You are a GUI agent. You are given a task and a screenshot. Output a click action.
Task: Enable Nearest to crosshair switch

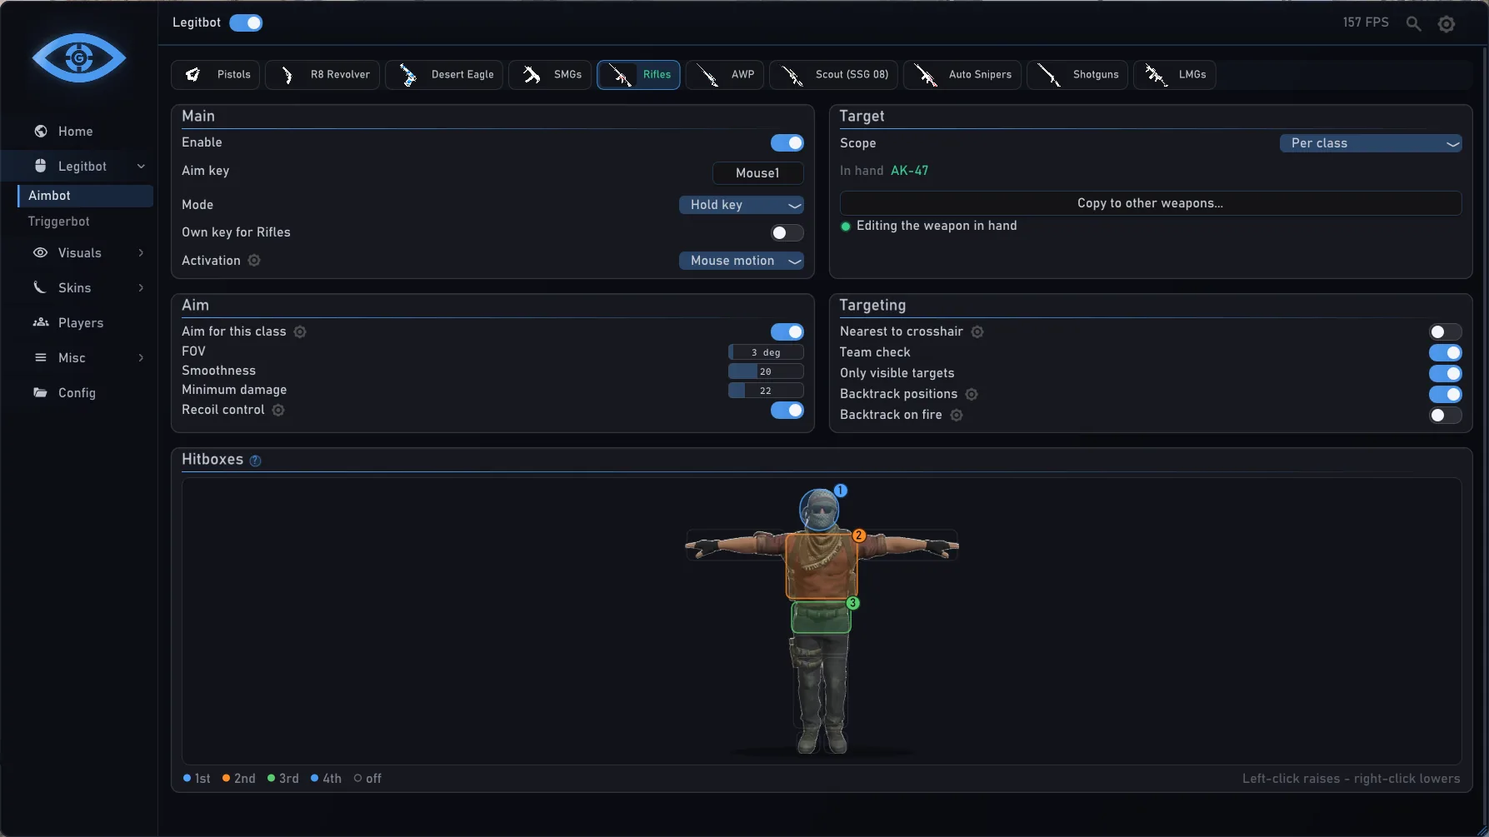point(1445,332)
